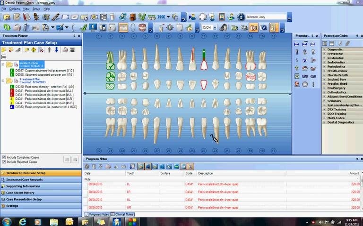The height and width of the screenshot is (226, 363).
Task: Click the printer icon in chart toolbar
Action: coord(17,28)
